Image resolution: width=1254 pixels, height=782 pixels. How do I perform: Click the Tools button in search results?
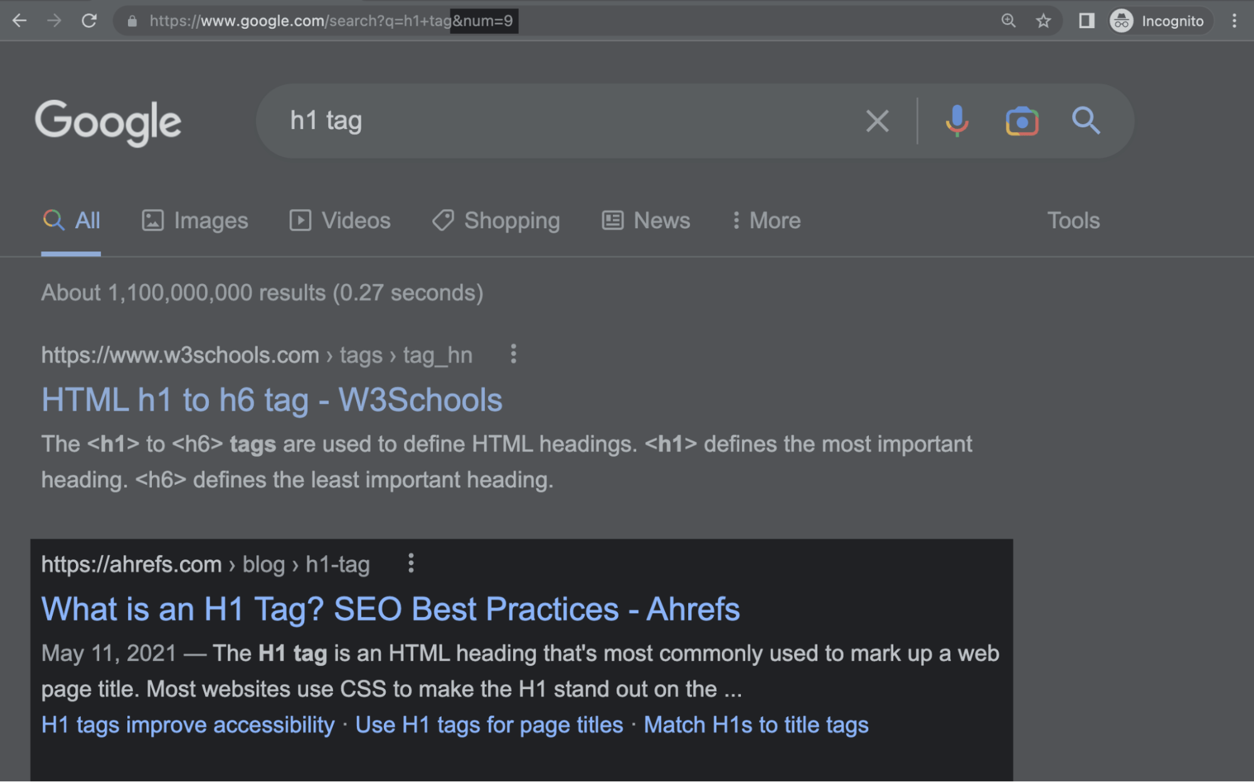coord(1073,219)
